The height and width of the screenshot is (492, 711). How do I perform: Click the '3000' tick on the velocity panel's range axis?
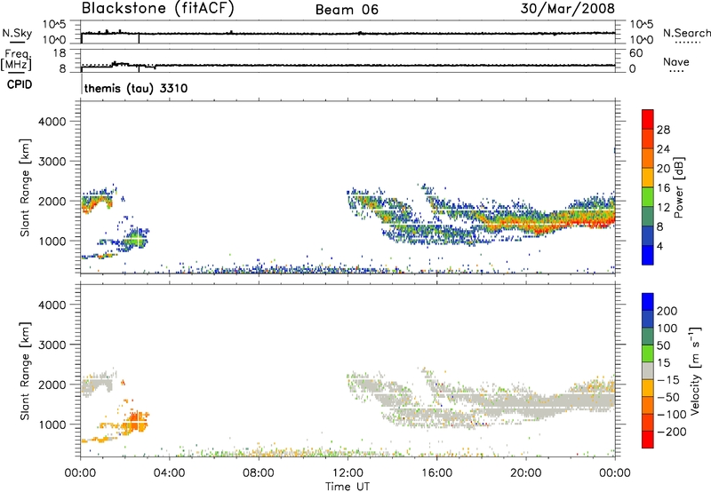coord(52,345)
